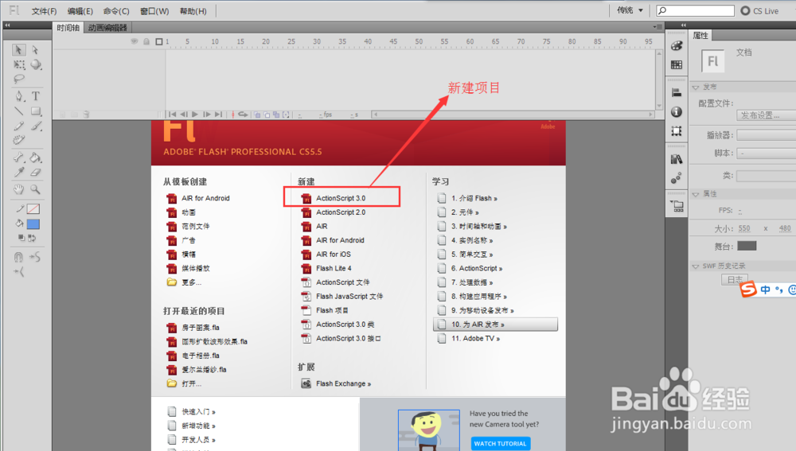Select the Free Transform tool
Viewport: 796px width, 451px height.
point(19,64)
